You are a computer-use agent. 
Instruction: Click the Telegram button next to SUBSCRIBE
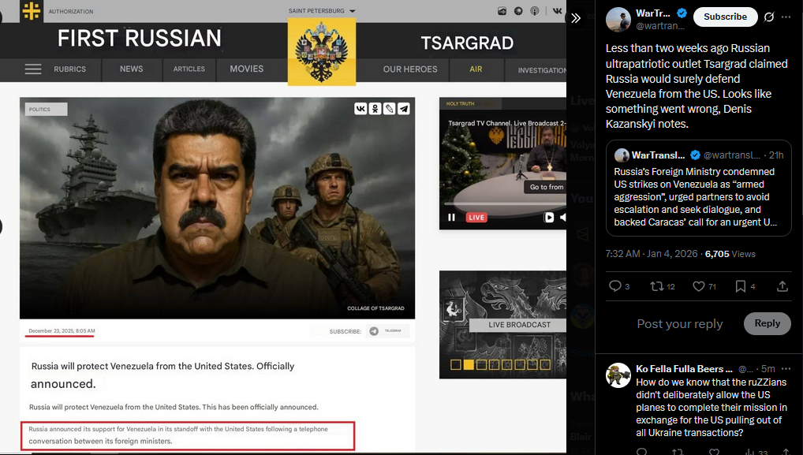tap(387, 331)
